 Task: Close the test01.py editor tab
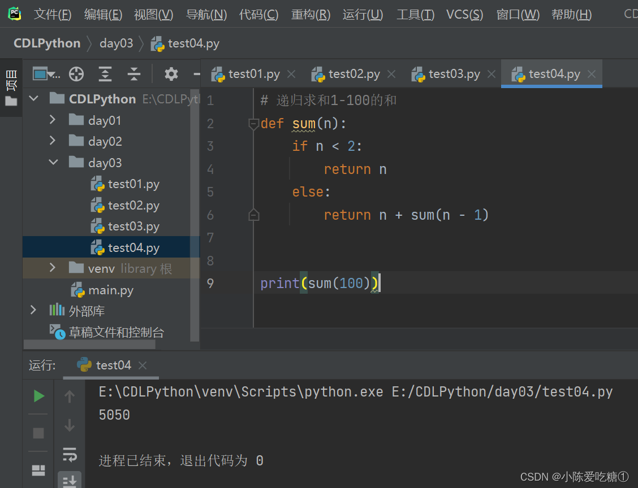click(x=291, y=74)
